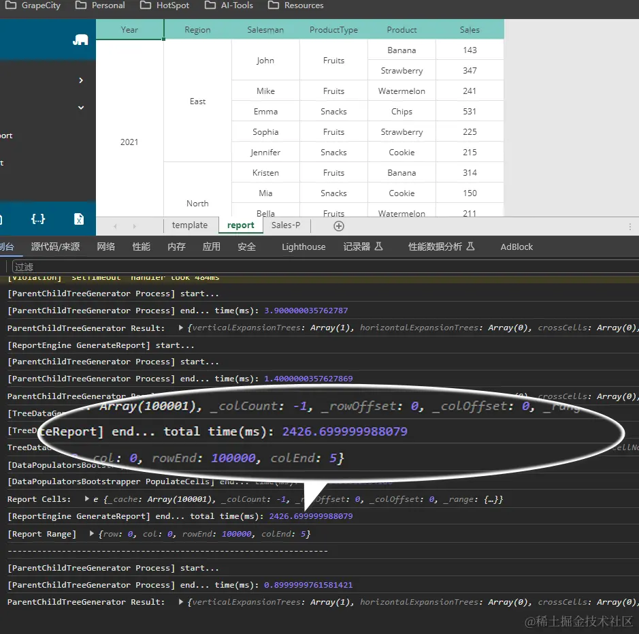This screenshot has height=634, width=639.
Task: Select the Product column header
Action: pyautogui.click(x=402, y=29)
